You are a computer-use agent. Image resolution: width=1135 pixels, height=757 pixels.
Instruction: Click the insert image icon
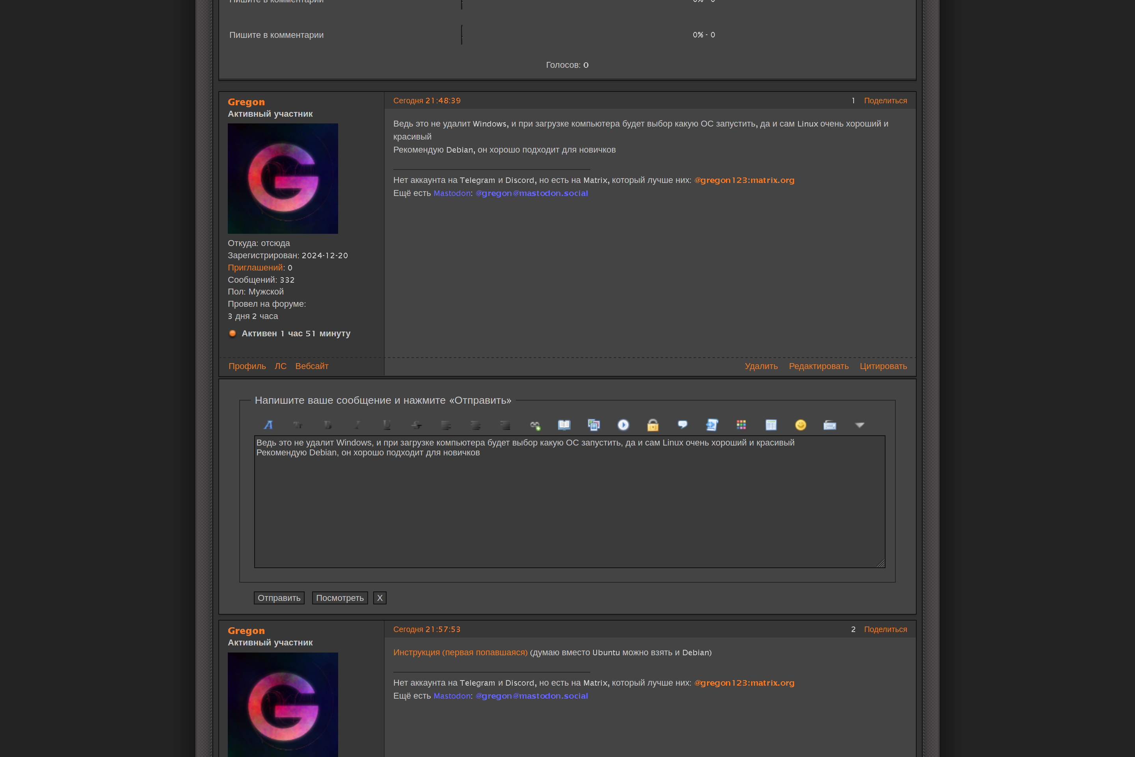[x=594, y=425]
